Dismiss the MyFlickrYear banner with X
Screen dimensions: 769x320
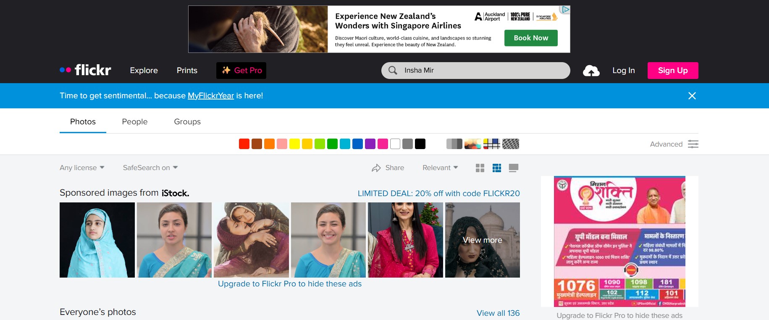[692, 96]
